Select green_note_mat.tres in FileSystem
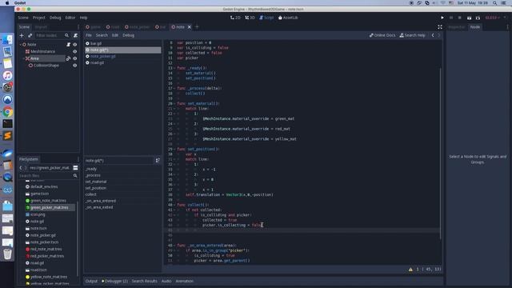 [48, 201]
